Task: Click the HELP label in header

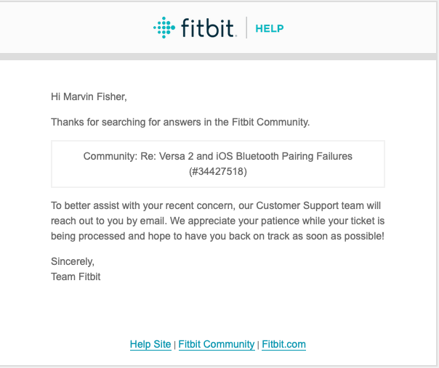Action: pyautogui.click(x=270, y=28)
